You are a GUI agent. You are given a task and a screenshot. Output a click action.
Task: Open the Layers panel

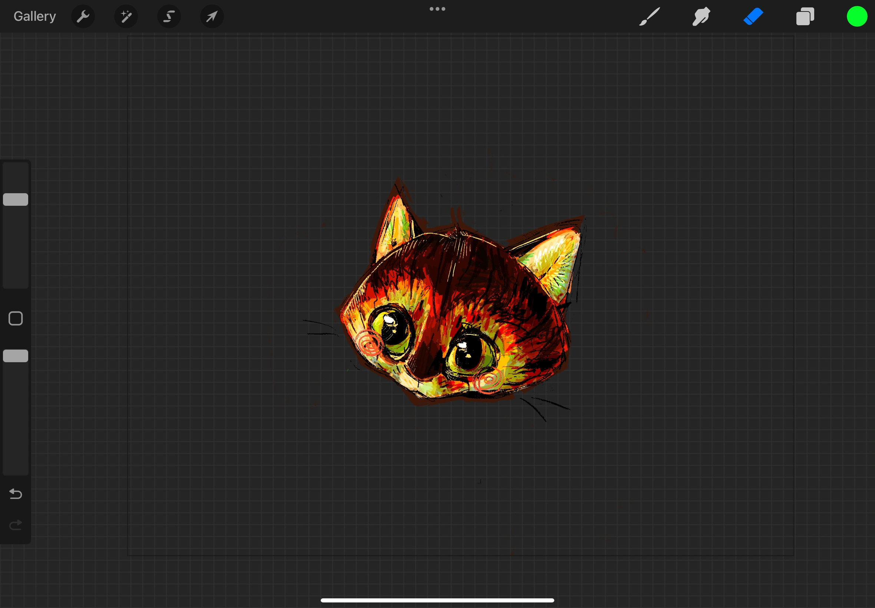point(805,16)
